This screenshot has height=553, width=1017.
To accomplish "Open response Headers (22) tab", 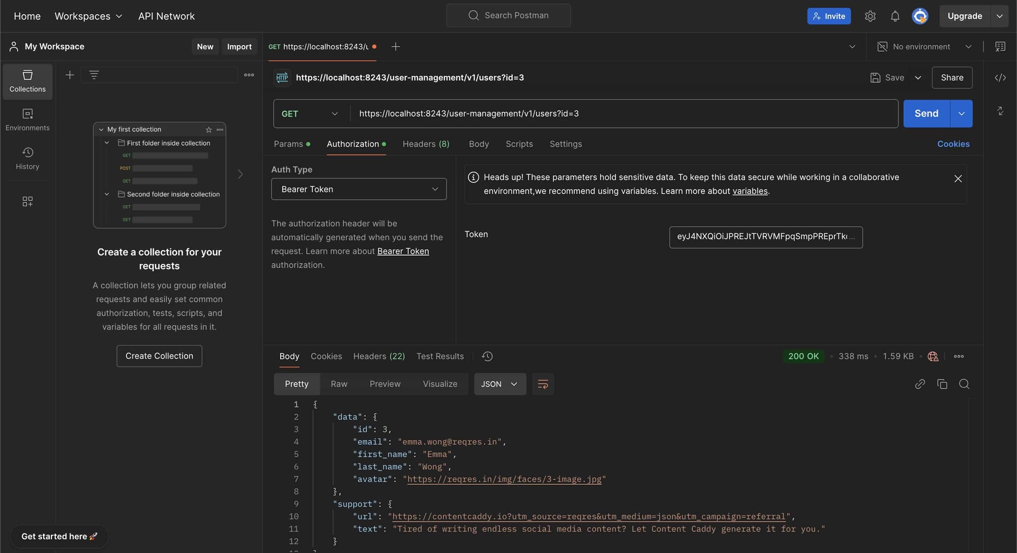I will point(379,356).
